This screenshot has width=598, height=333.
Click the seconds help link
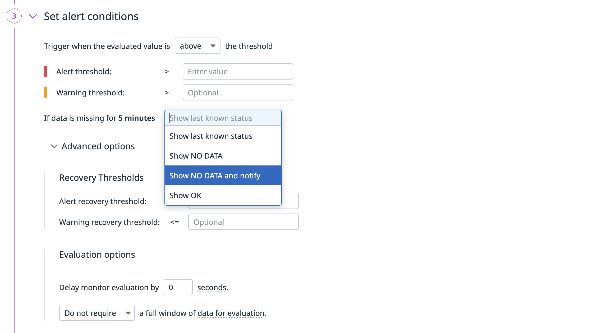(212, 288)
